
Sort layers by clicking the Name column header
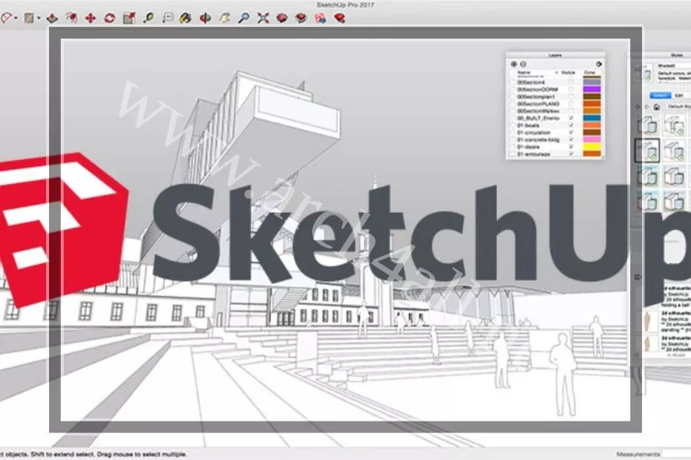(x=523, y=73)
